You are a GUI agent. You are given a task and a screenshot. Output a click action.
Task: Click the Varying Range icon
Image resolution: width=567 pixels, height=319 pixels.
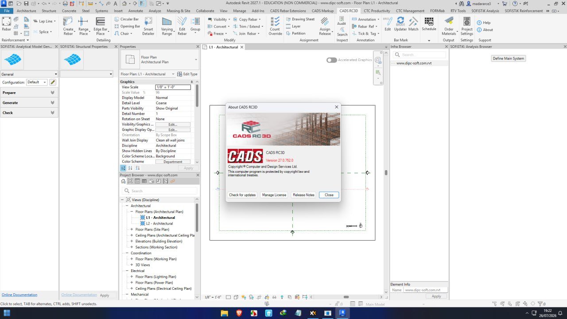167,26
